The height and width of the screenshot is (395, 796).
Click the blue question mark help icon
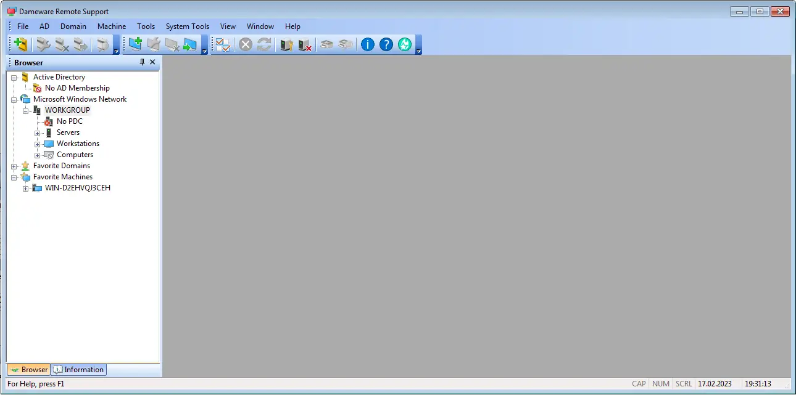386,44
